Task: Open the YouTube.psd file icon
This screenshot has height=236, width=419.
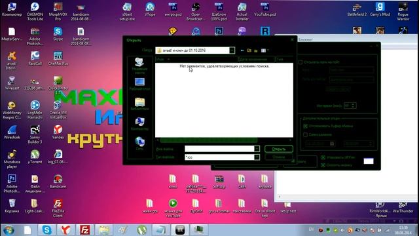Action: pos(264,10)
